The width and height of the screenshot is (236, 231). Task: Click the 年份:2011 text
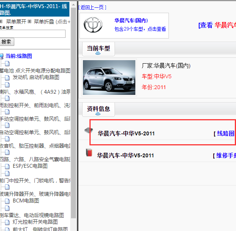pyautogui.click(x=154, y=87)
